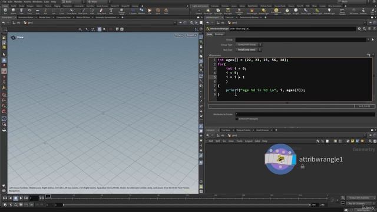Add a Point Light from the shelf
The height and width of the screenshot is (212, 377).
[208, 11]
